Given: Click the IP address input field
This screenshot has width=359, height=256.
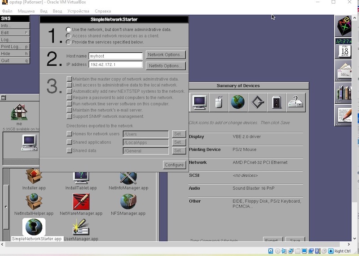Looking at the screenshot, I should 115,65.
